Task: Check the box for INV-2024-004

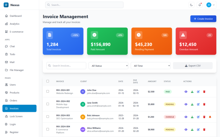Action: coord(48,129)
